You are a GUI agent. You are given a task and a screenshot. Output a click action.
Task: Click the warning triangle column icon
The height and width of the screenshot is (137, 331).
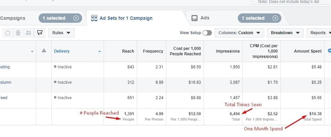point(44,51)
